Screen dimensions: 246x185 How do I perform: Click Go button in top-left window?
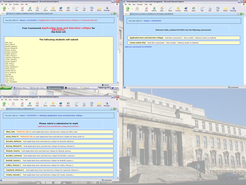tap(116, 14)
